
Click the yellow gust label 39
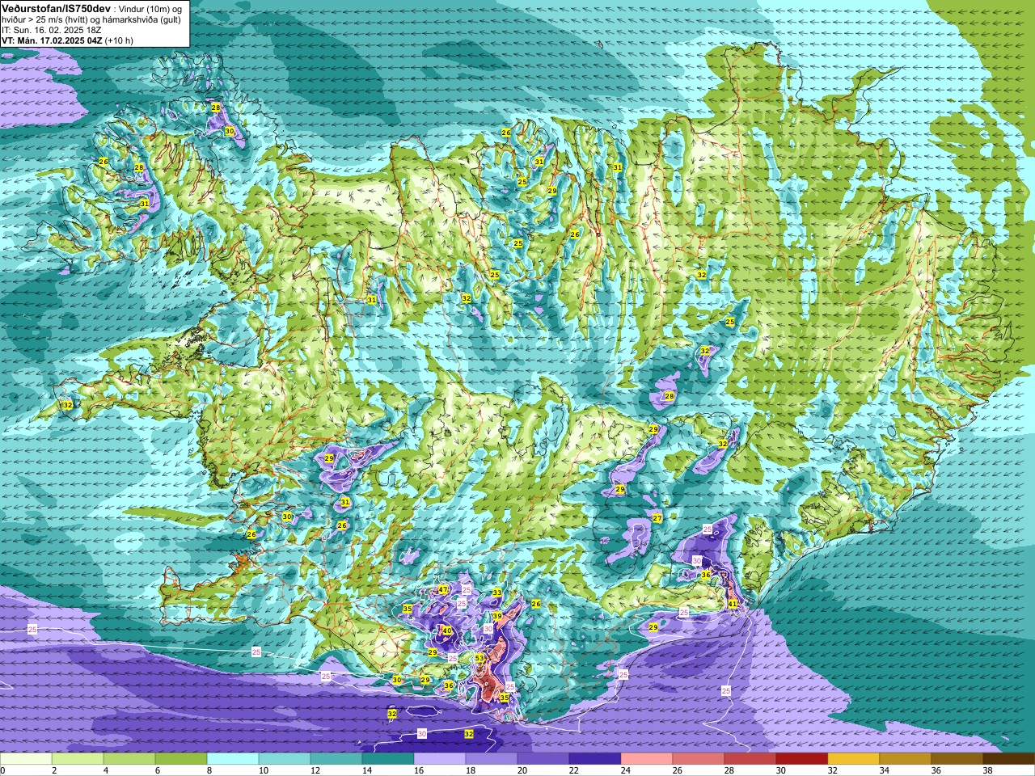pos(497,616)
